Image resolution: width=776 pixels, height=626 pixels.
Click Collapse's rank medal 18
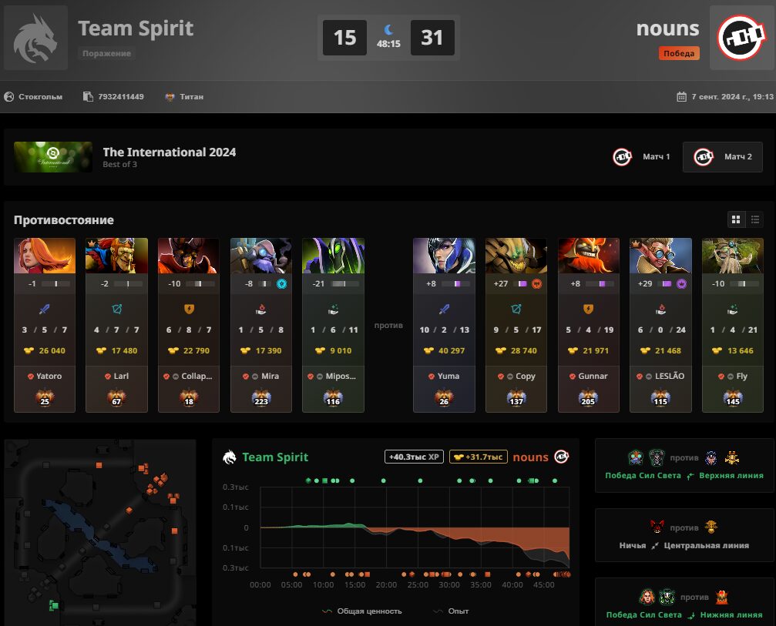click(x=189, y=397)
